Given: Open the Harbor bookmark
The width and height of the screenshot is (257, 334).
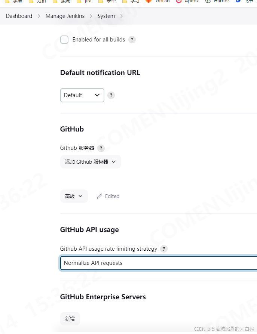Looking at the screenshot, I should pyautogui.click(x=217, y=1).
